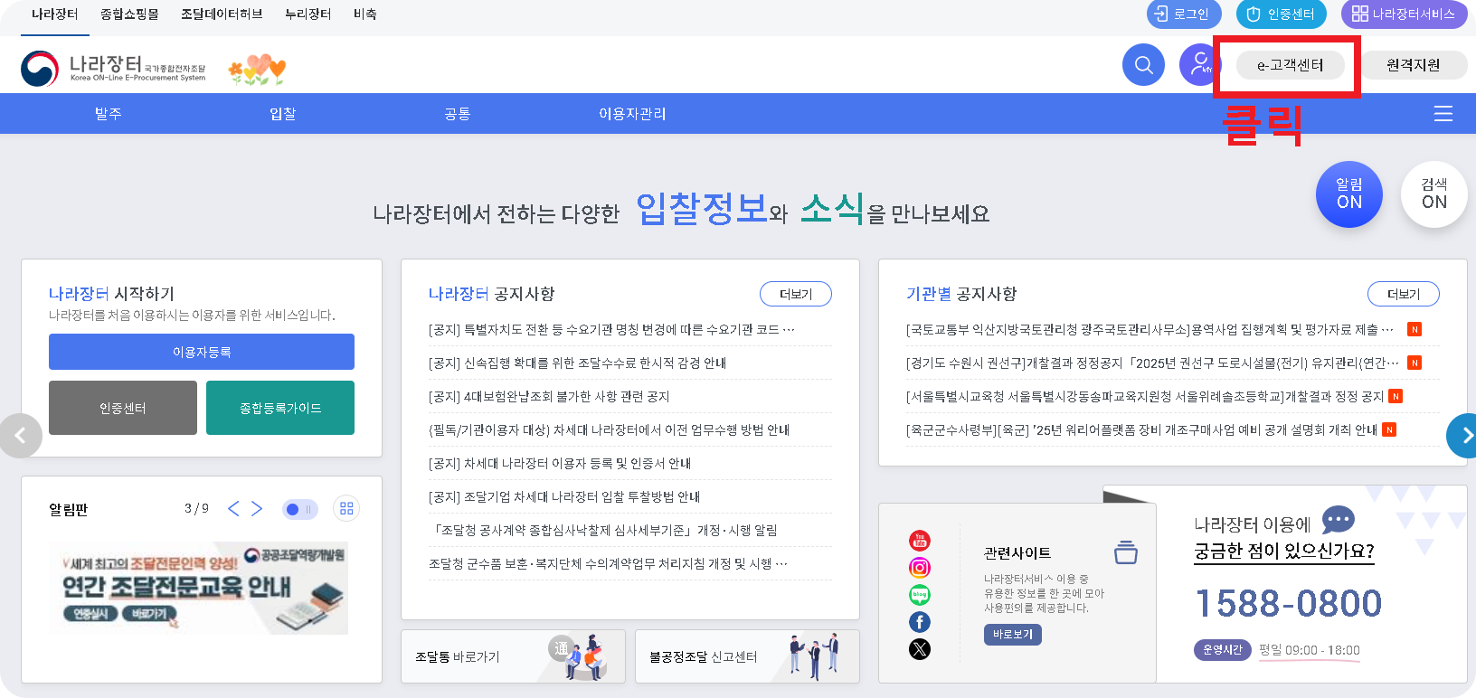Go to next main slide arrow

(1462, 436)
